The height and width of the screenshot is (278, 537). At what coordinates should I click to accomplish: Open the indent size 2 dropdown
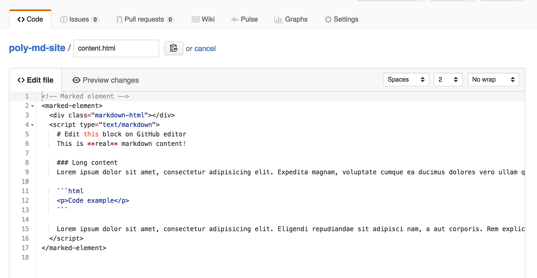(448, 79)
